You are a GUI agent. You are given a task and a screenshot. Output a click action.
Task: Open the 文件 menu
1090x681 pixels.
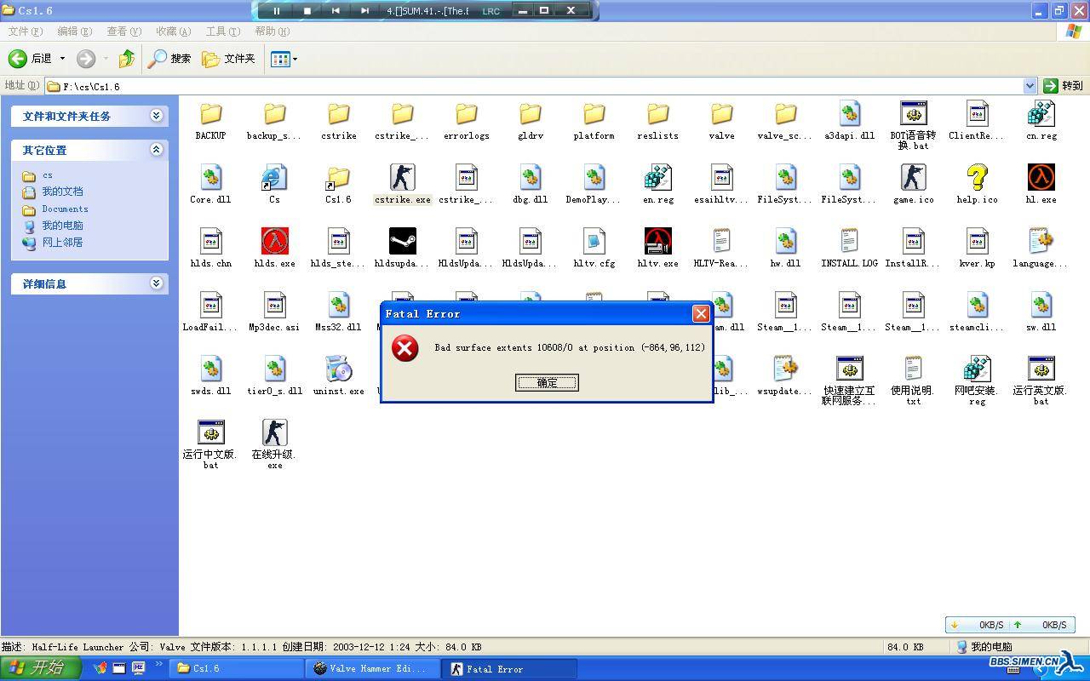[25, 31]
